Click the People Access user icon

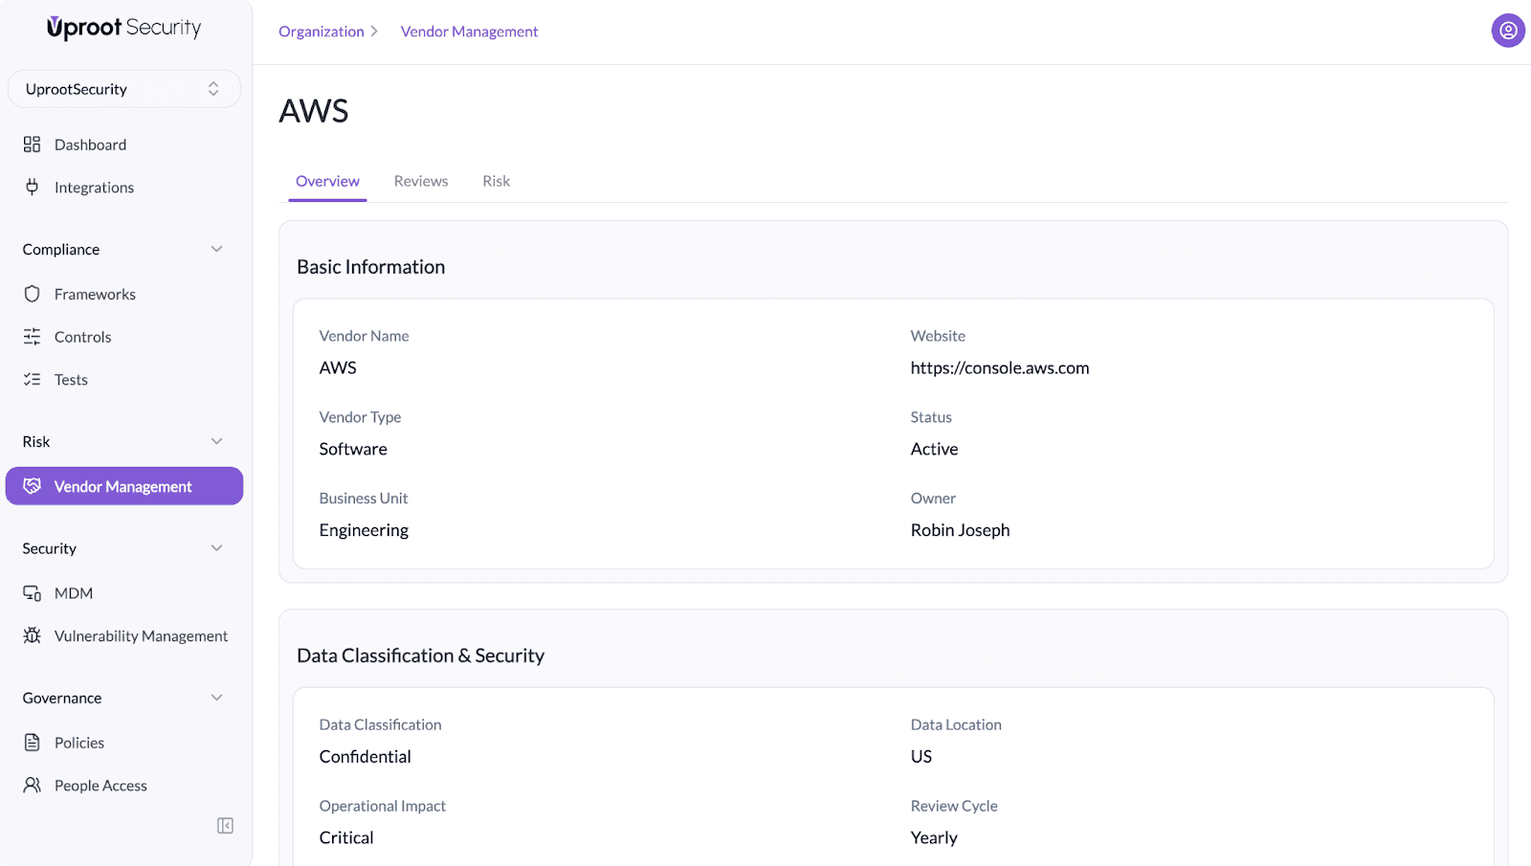(32, 786)
